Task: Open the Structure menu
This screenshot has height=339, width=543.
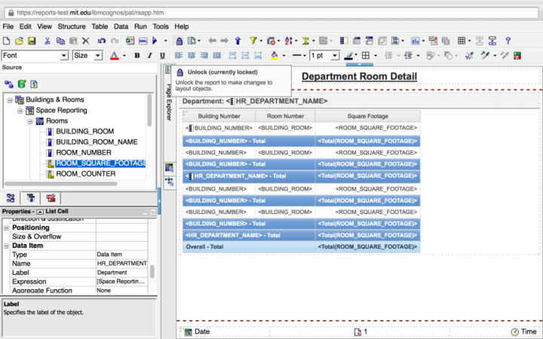Action: coord(72,26)
